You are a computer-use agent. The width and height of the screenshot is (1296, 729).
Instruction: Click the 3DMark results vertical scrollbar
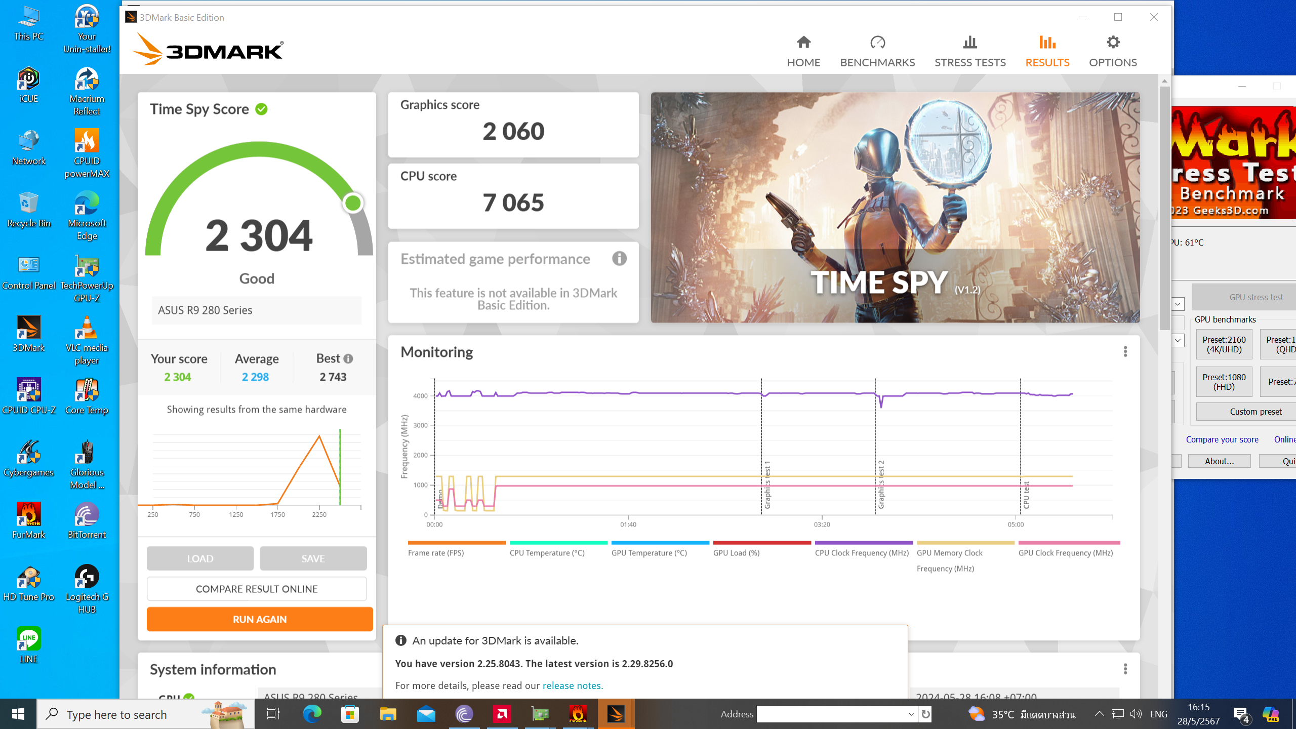click(x=1164, y=208)
